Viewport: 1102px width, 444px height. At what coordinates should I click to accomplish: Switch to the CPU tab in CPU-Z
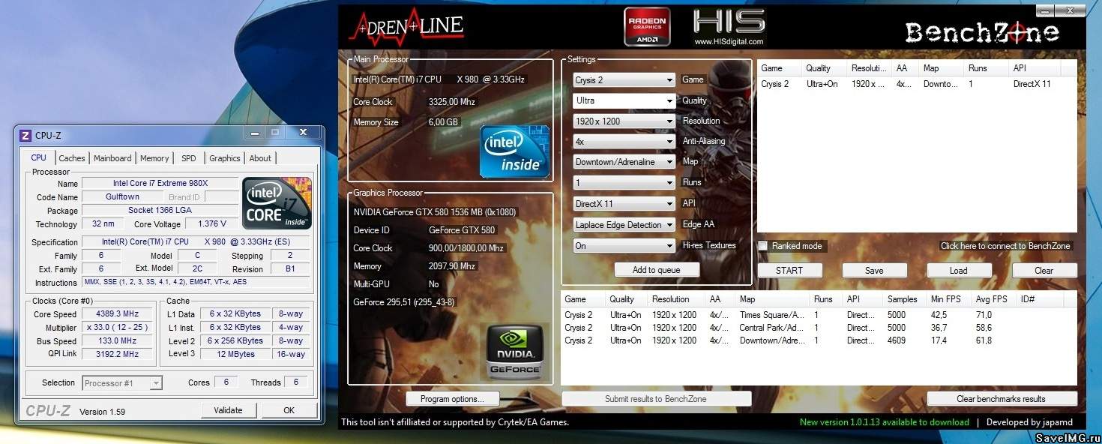pos(39,157)
